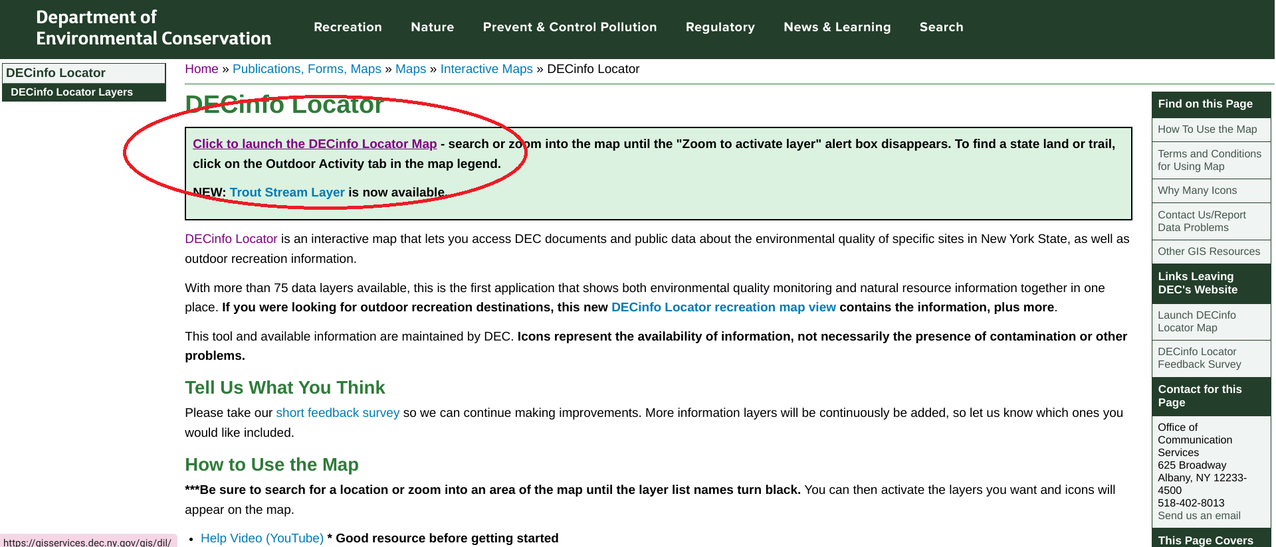This screenshot has height=547, width=1276.
Task: Click the Home breadcrumb link
Action: (x=201, y=69)
